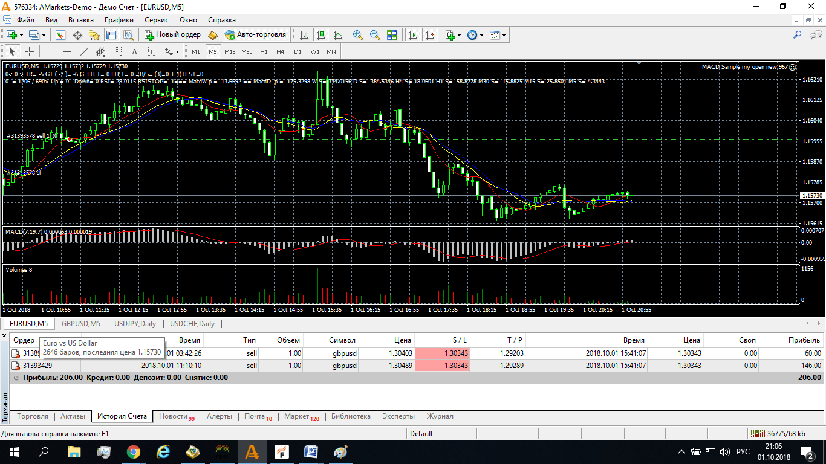
Task: Switch to H4 timeframe
Action: 281,51
